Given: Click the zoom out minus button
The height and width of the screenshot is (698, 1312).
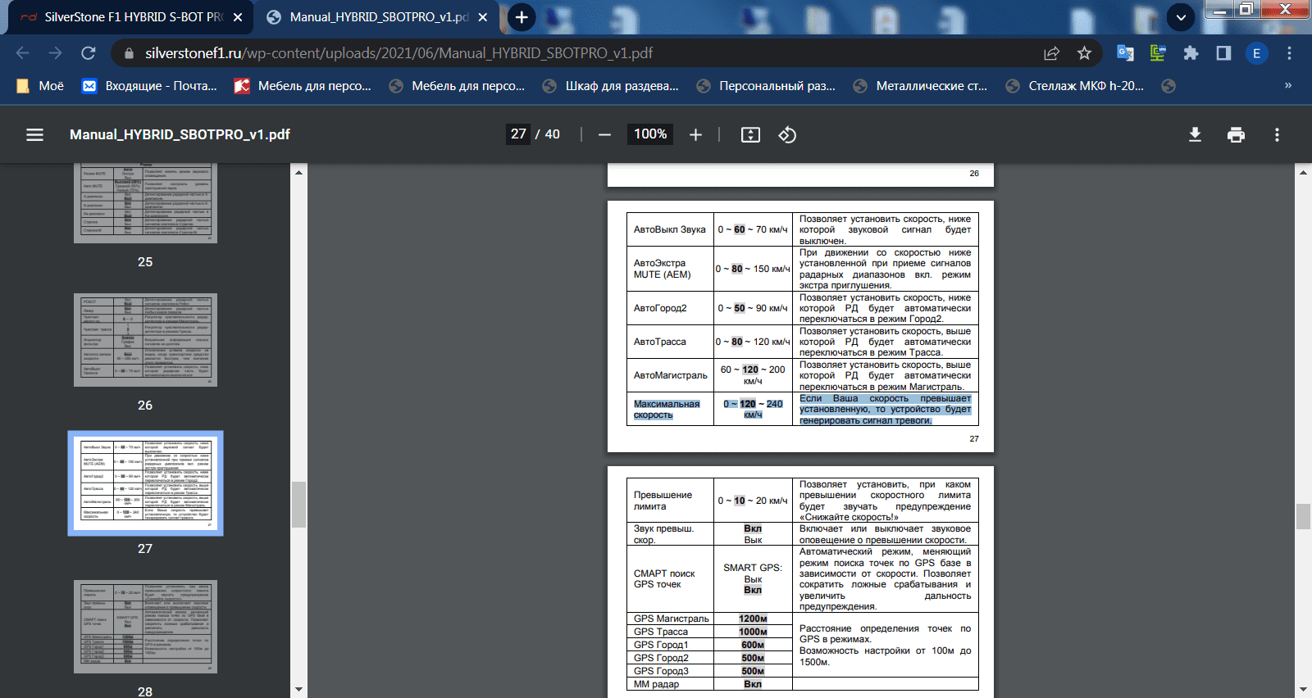Looking at the screenshot, I should [x=604, y=134].
